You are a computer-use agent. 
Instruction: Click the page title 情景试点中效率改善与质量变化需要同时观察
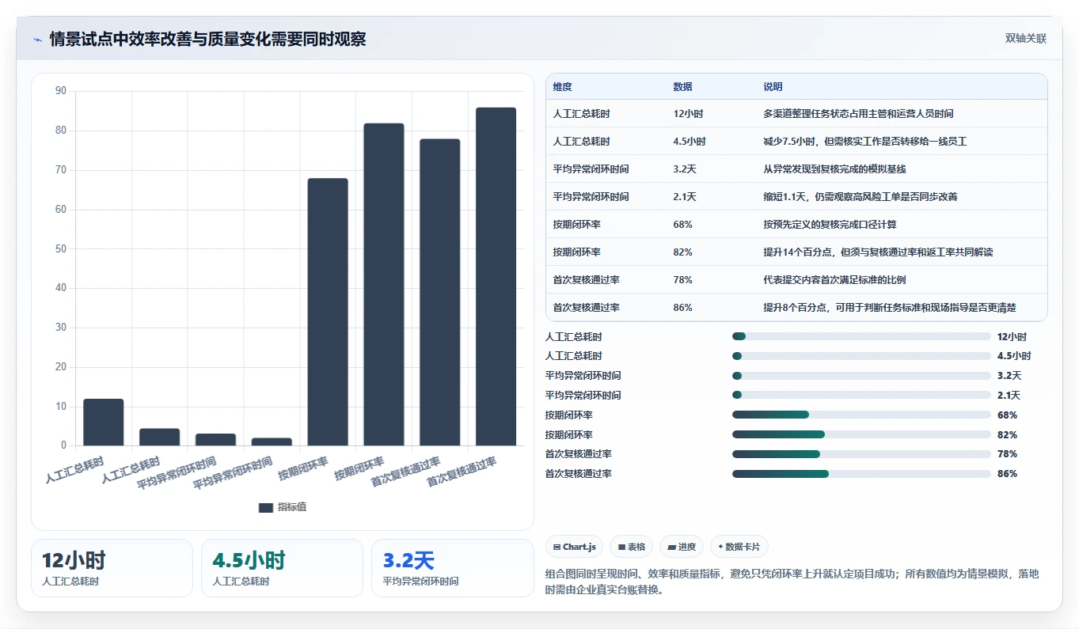pyautogui.click(x=207, y=40)
